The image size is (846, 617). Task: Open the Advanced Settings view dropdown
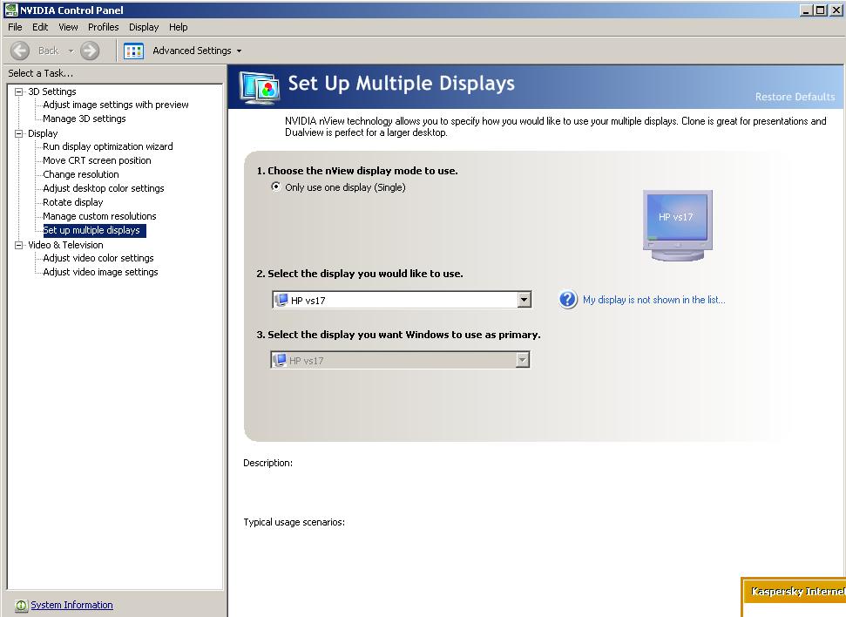tap(239, 51)
